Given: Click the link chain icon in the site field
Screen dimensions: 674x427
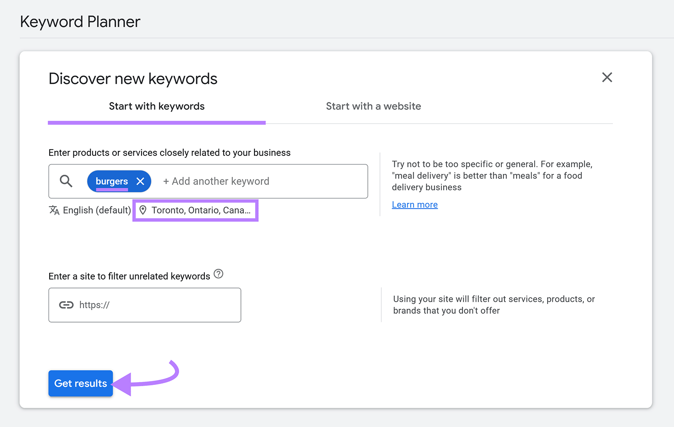Looking at the screenshot, I should pyautogui.click(x=66, y=304).
